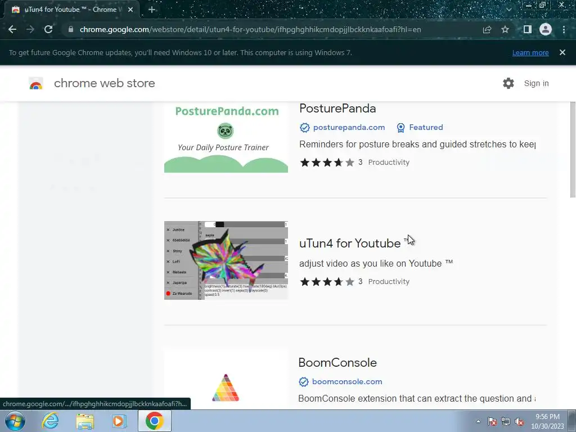Click Chrome taskbar icon
The image size is (576, 432).
coord(154,421)
